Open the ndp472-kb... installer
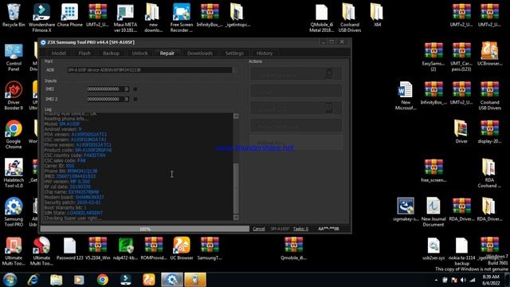 [x=126, y=249]
